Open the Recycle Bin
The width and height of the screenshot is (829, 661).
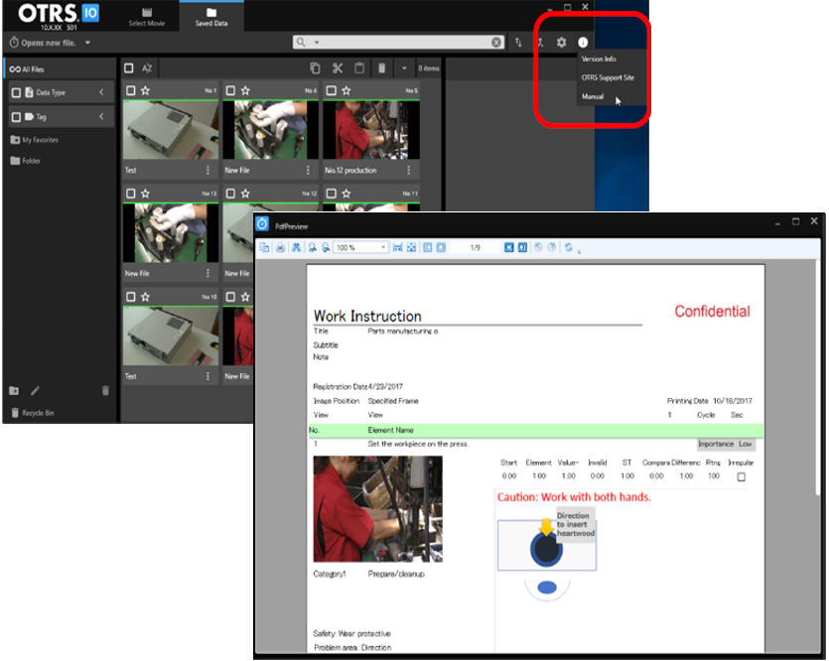(33, 413)
